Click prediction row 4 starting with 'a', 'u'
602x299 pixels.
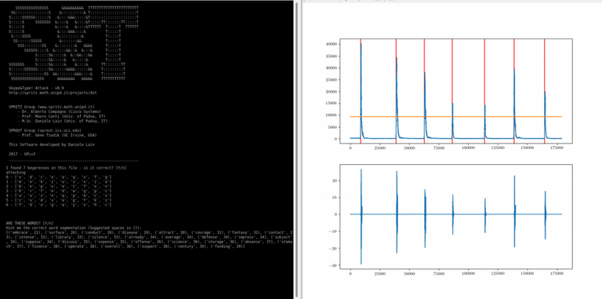[x=59, y=195]
